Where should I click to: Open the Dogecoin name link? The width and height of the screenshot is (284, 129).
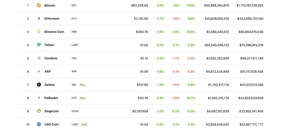52,111
